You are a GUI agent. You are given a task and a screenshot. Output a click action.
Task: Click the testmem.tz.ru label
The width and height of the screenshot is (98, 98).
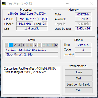coord(79,66)
